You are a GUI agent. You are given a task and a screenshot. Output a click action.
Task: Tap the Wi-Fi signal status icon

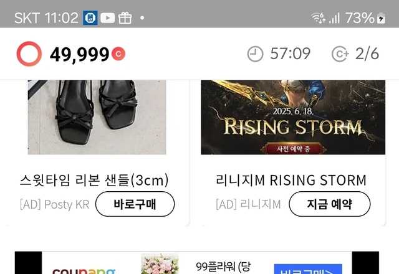(318, 18)
